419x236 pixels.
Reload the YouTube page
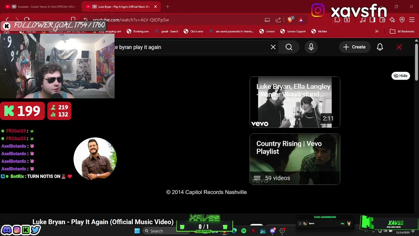[27, 20]
